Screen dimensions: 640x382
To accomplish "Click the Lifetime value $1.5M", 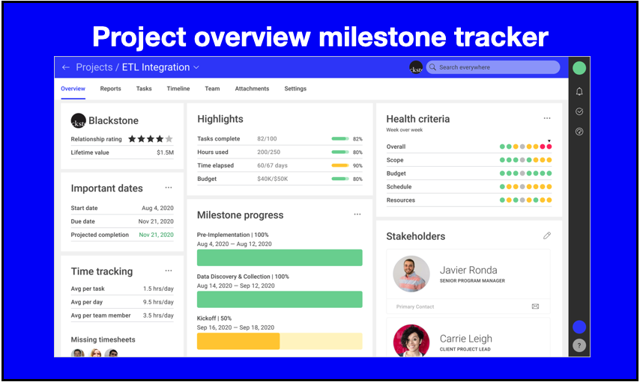I will point(165,153).
